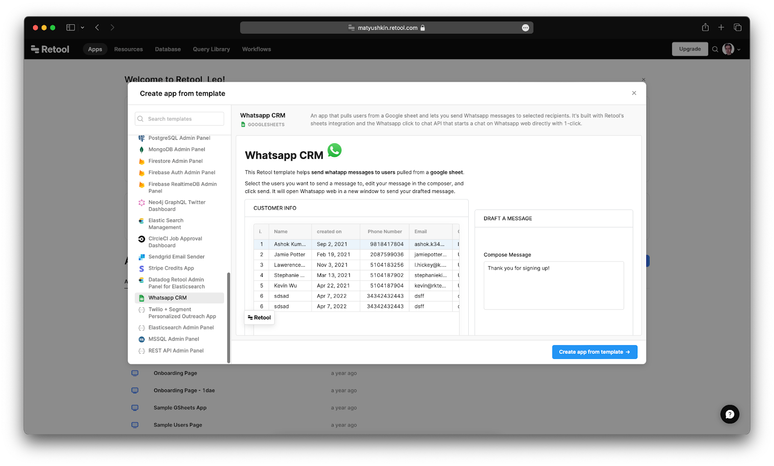Open the user avatar menu
774x466 pixels.
coord(728,49)
